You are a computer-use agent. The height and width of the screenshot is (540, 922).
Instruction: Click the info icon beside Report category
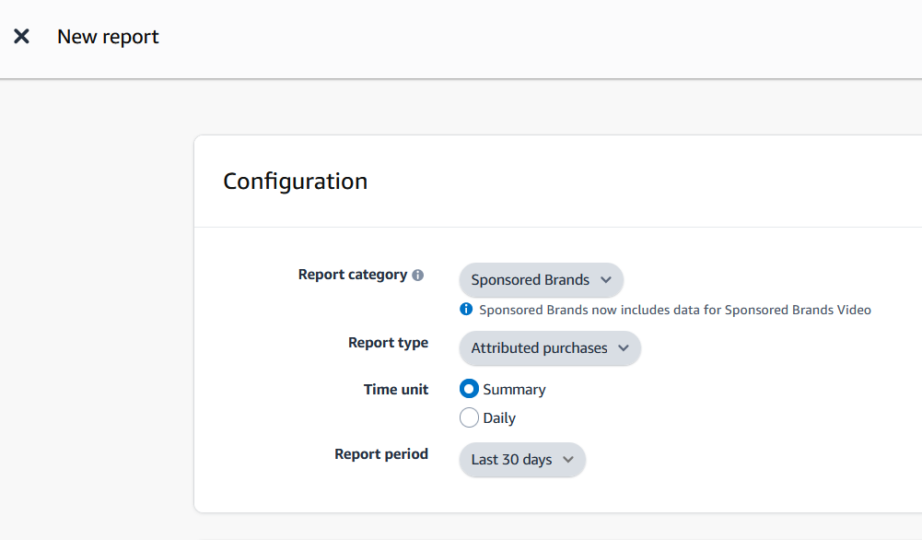417,276
